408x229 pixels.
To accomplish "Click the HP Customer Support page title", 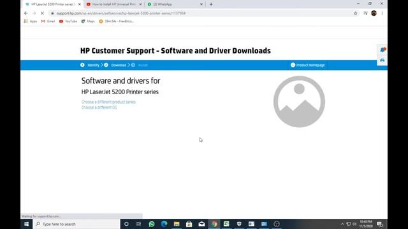I will click(x=175, y=51).
